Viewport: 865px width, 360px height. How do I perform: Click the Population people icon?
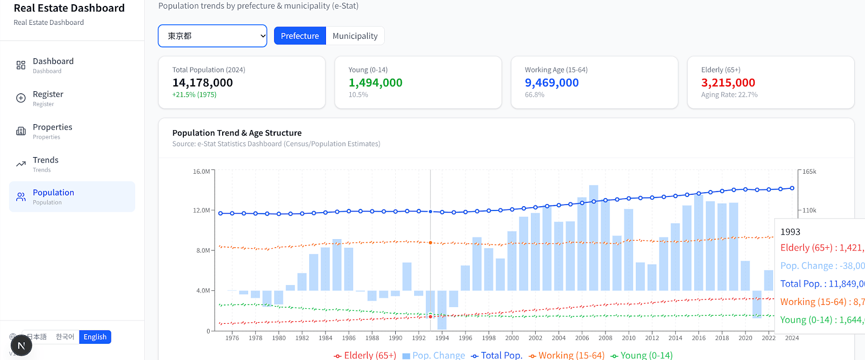[x=21, y=197]
